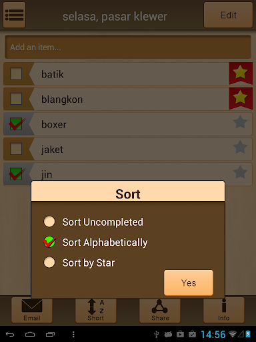
Task: Tap the Edit button
Action: tap(228, 15)
